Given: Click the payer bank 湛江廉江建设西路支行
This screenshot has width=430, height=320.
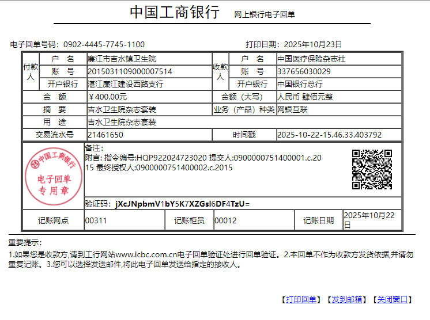Looking at the screenshot, I should click(x=125, y=84).
